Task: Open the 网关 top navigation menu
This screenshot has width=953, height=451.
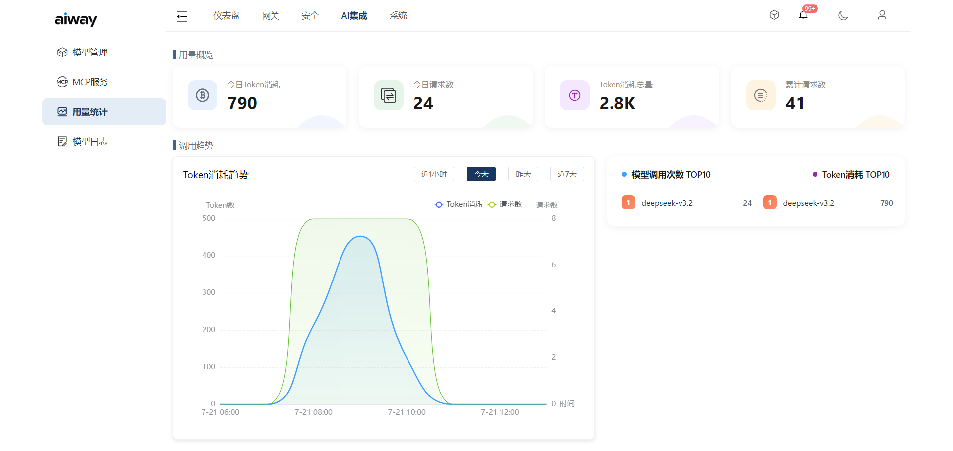Action: pyautogui.click(x=271, y=16)
